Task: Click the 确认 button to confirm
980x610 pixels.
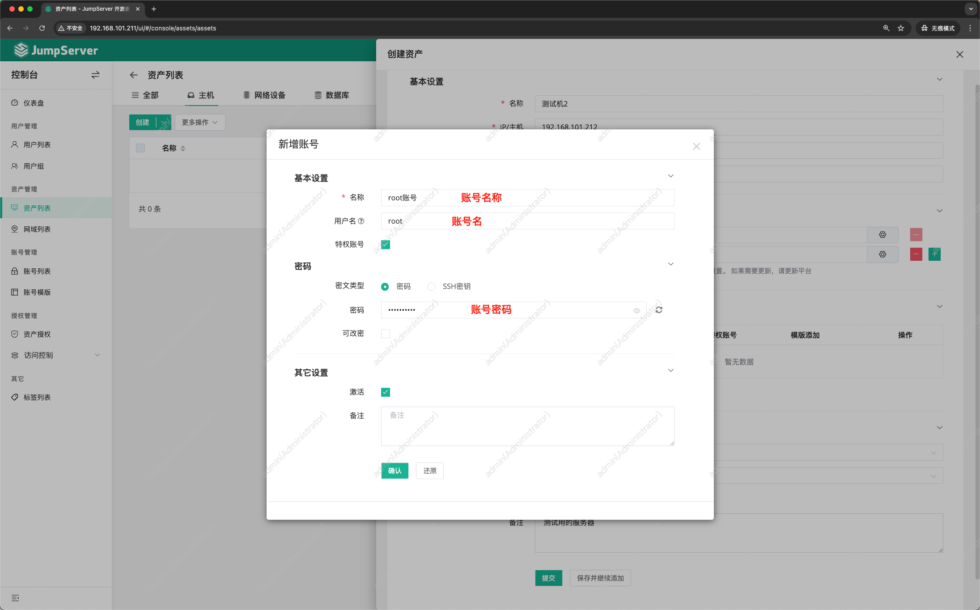Action: 395,470
